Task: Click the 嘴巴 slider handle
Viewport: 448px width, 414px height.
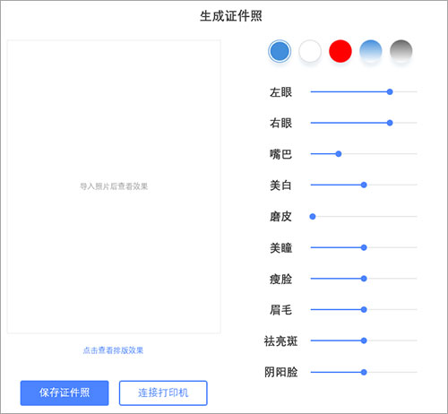Action: [339, 154]
